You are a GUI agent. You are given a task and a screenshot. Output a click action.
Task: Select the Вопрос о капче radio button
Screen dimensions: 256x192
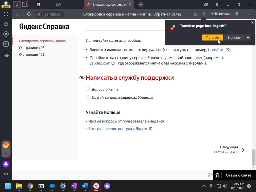[x=88, y=89]
